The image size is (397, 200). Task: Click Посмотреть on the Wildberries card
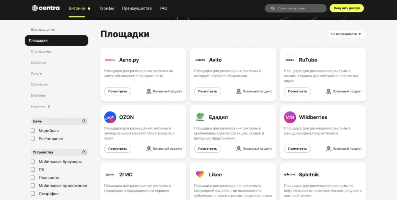click(x=297, y=149)
